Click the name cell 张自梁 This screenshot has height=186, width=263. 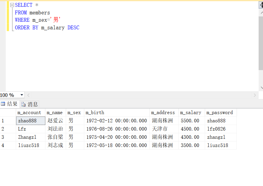(56, 137)
